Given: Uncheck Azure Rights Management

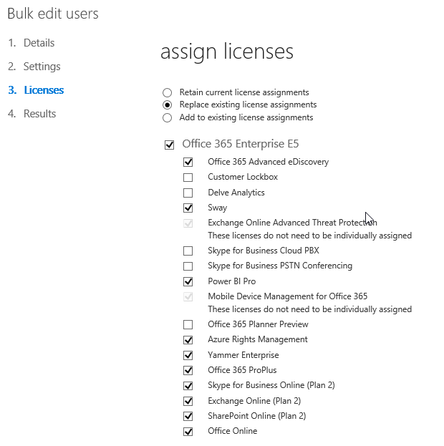Looking at the screenshot, I should [x=188, y=340].
